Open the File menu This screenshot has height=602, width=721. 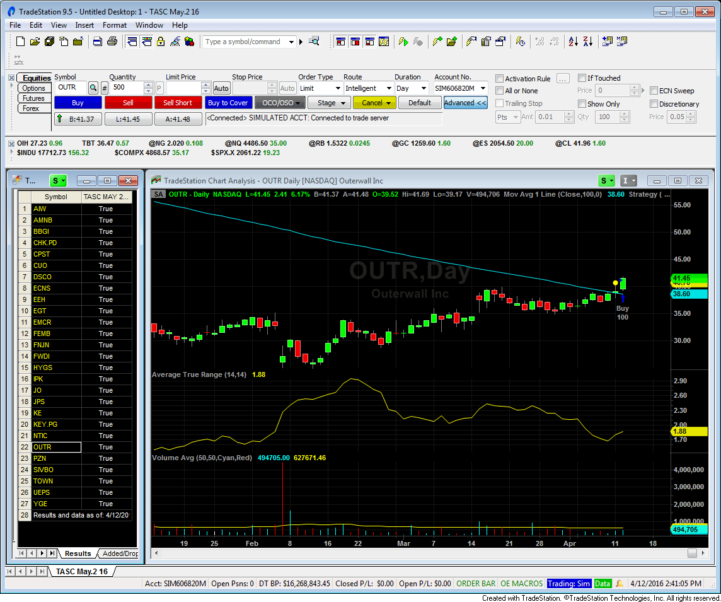14,25
